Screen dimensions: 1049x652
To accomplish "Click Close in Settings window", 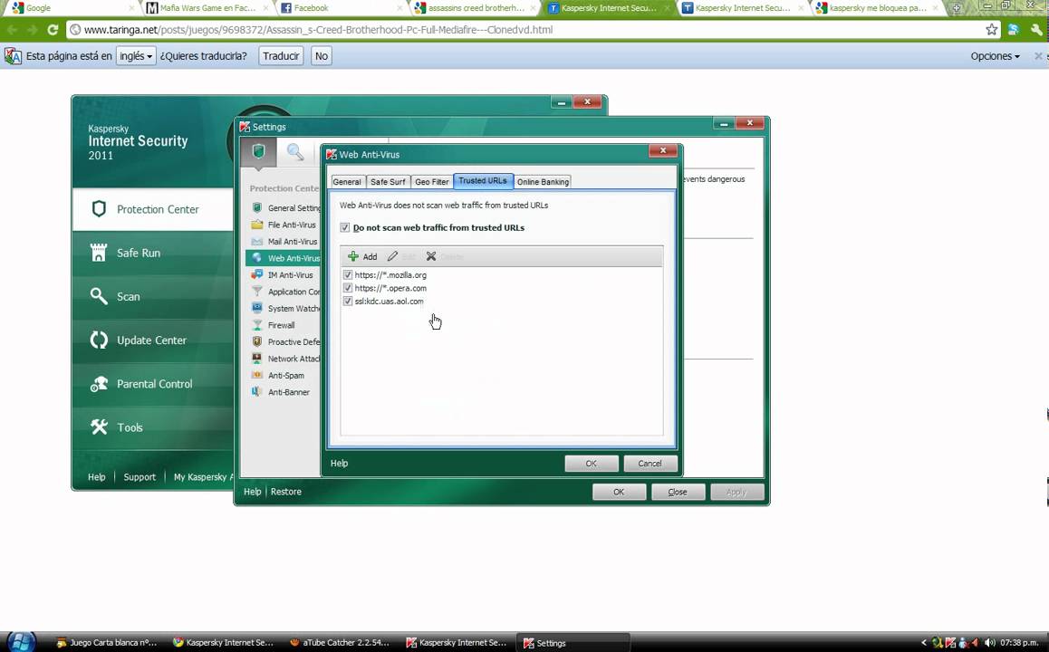I will [678, 493].
